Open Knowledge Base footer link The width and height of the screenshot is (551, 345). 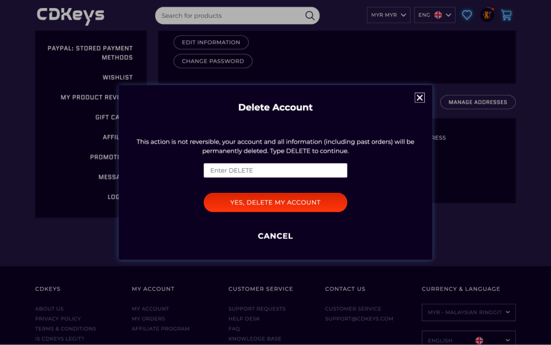pos(255,339)
